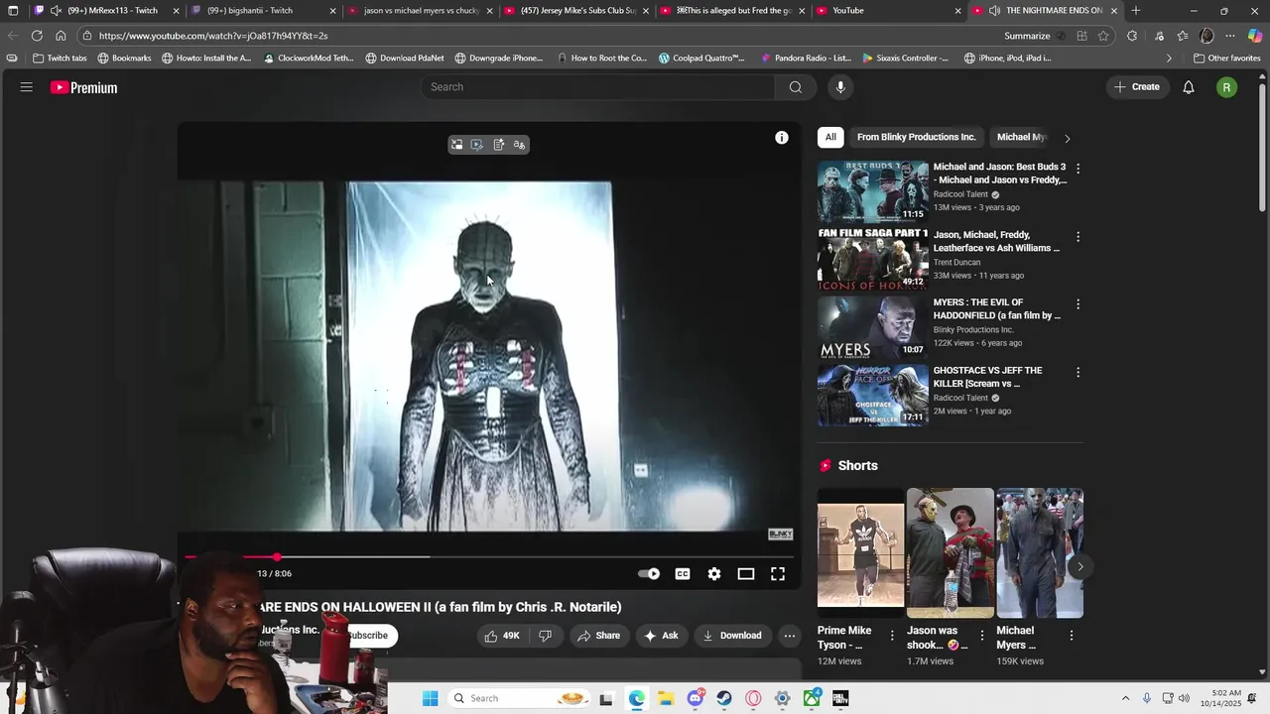
Task: Enter full screen mode
Action: [x=778, y=574]
